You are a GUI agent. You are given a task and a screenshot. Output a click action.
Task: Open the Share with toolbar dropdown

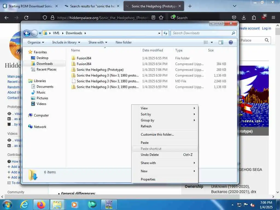coord(98,42)
